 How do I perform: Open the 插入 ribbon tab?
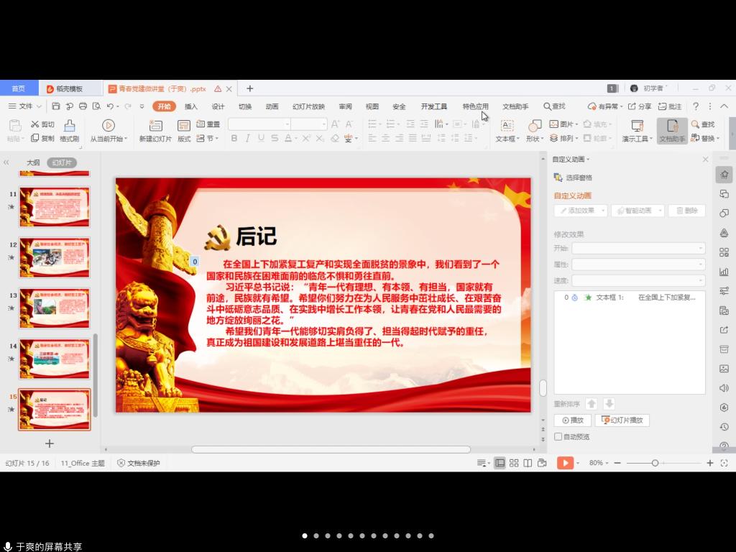(191, 106)
